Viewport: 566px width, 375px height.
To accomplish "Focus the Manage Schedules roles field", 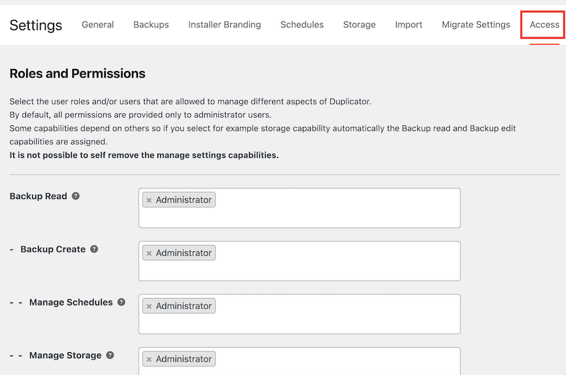I will [299, 314].
